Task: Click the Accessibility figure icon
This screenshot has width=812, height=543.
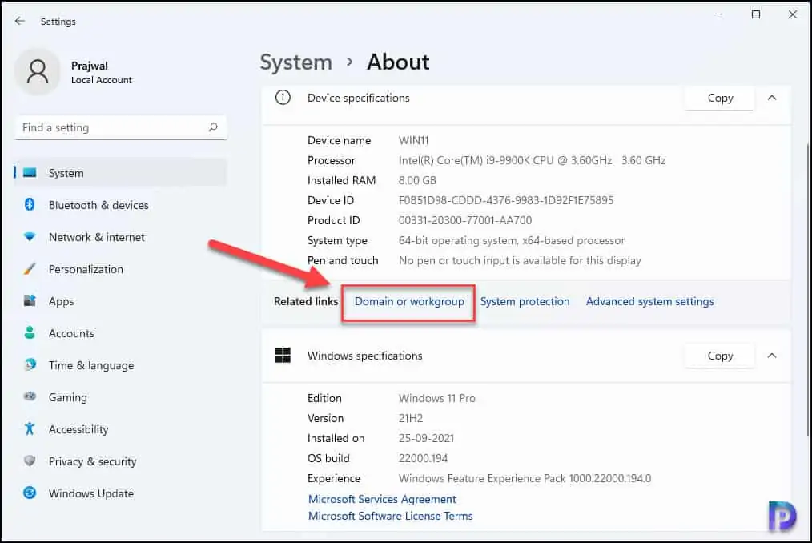Action: (x=30, y=429)
